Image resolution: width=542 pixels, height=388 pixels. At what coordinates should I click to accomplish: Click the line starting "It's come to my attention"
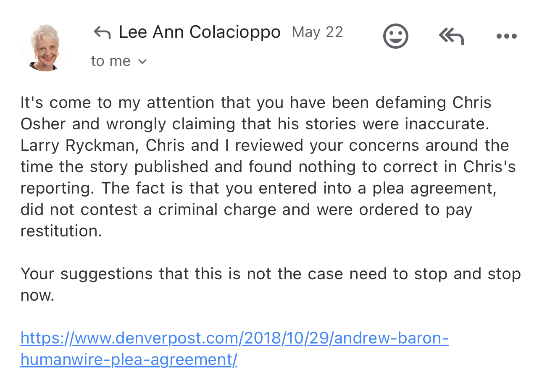coord(256,102)
